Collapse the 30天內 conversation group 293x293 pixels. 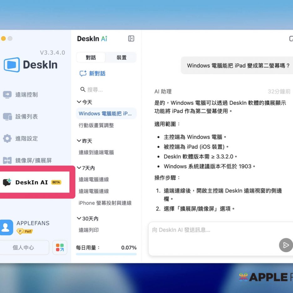(x=79, y=218)
